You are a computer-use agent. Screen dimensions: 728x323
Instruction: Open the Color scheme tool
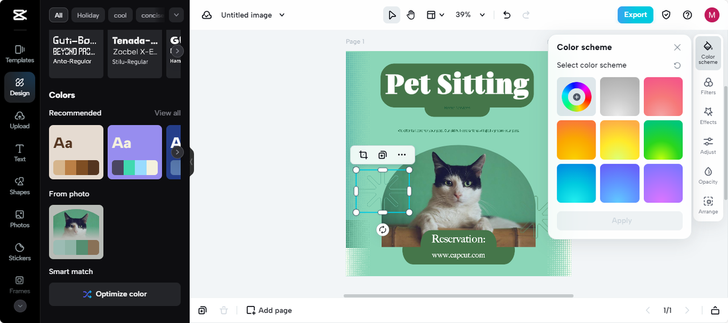tap(708, 52)
